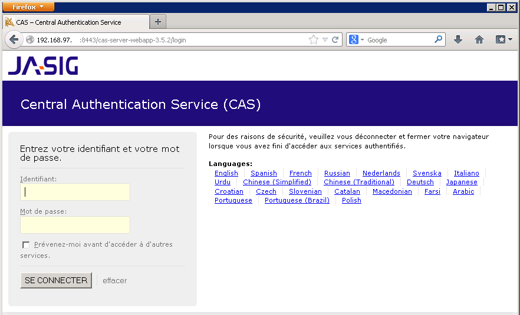Select the Portuguese (Brazil) language link
The height and width of the screenshot is (315, 520).
tap(297, 200)
